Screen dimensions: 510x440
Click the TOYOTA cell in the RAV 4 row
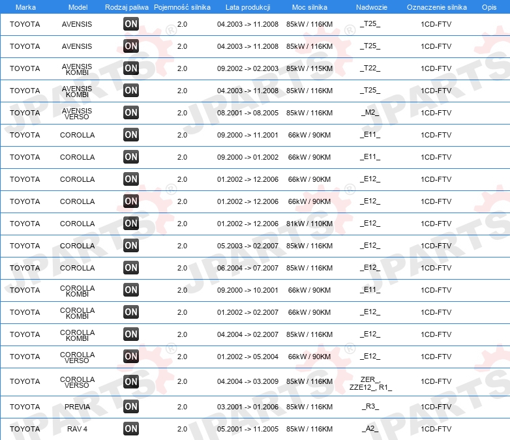pyautogui.click(x=25, y=429)
